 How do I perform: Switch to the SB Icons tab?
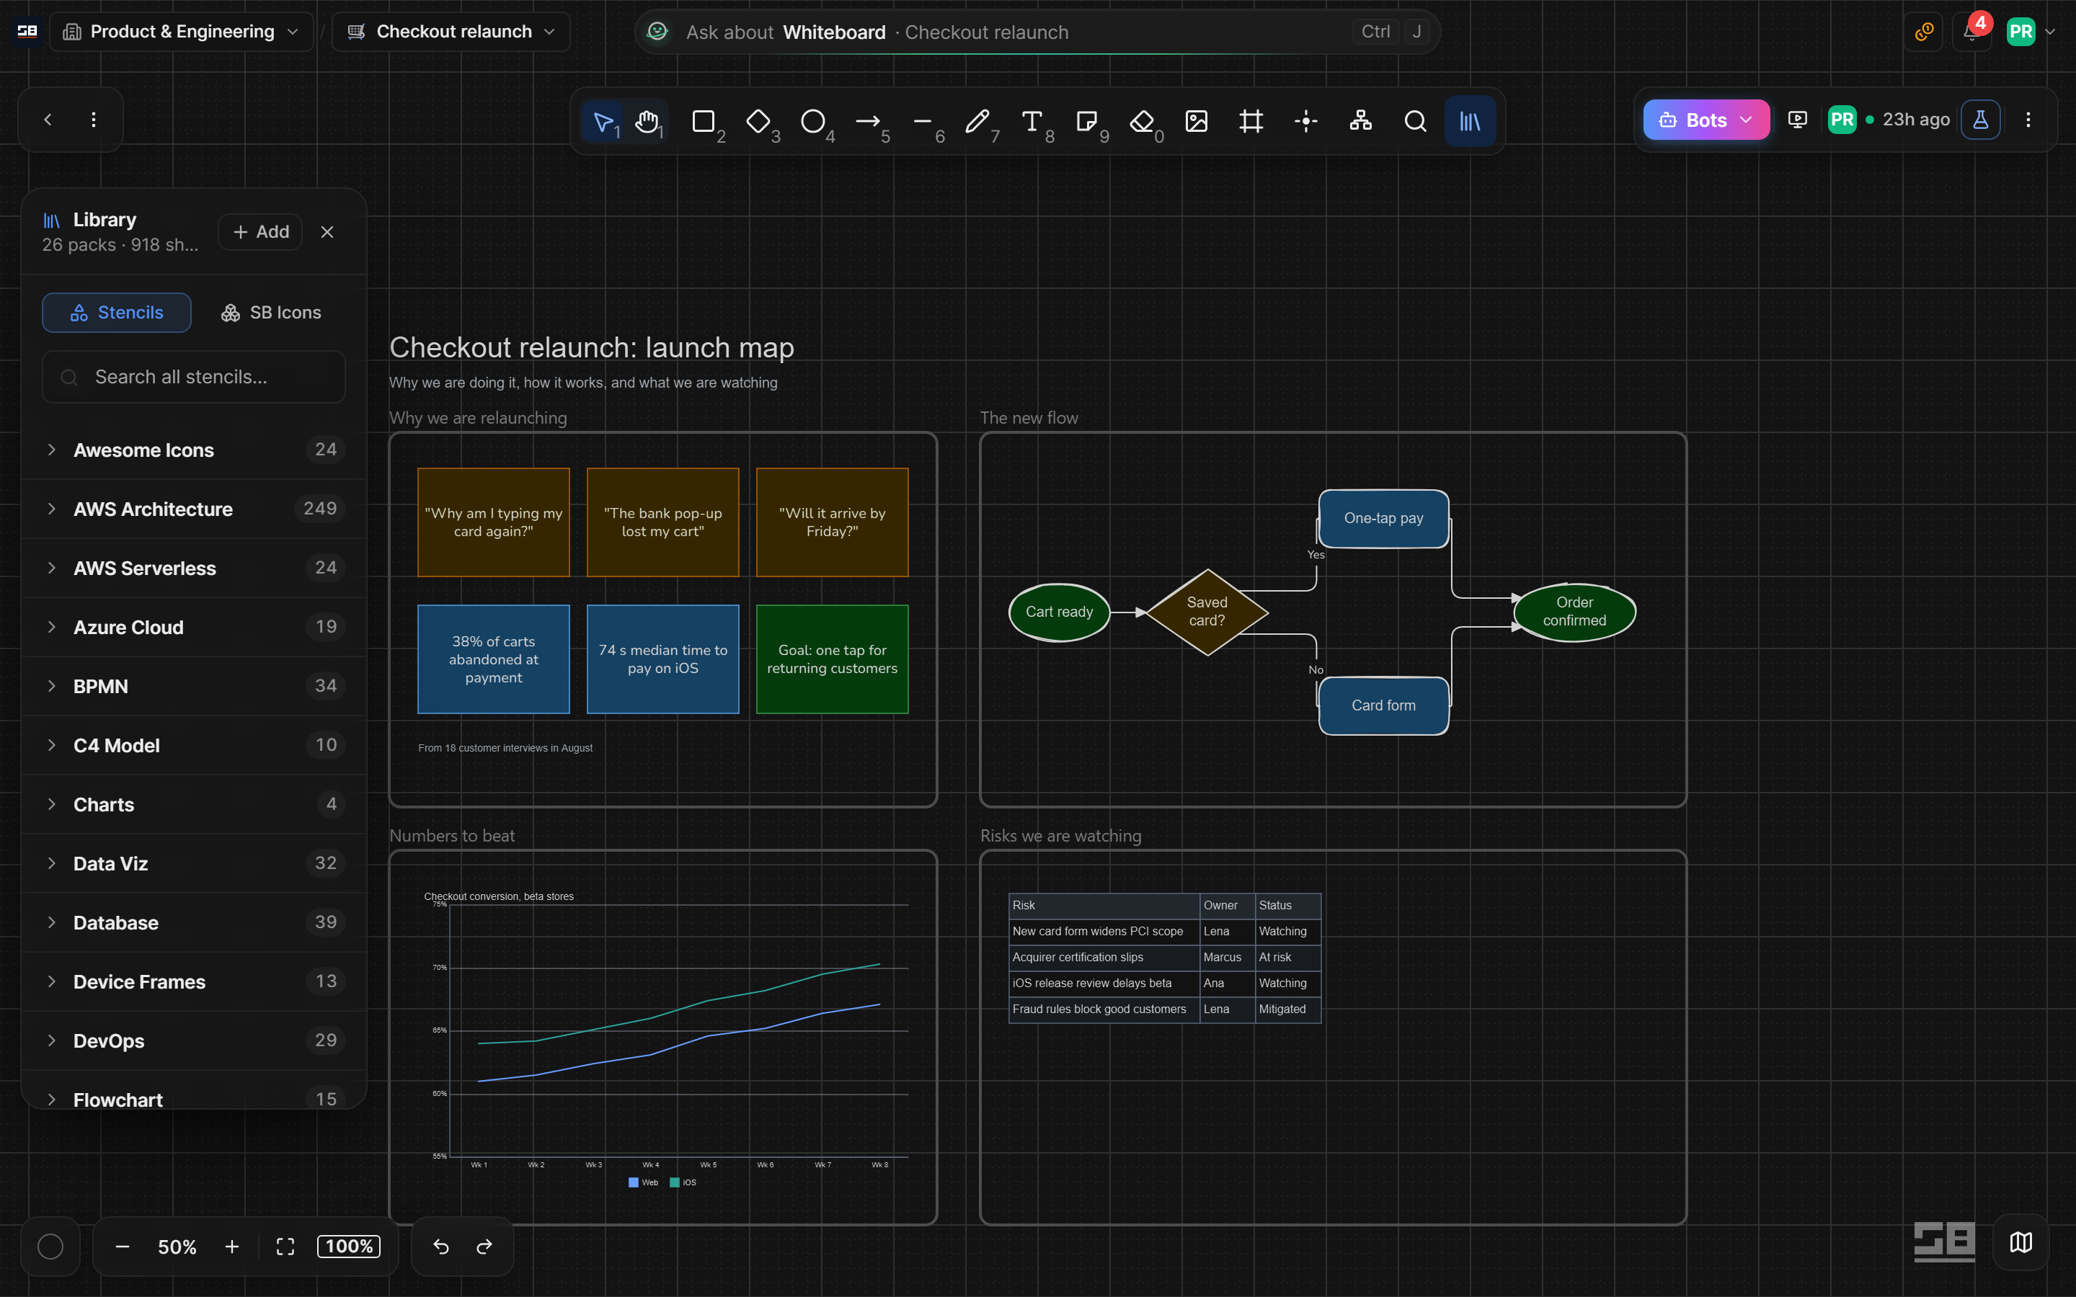(271, 312)
